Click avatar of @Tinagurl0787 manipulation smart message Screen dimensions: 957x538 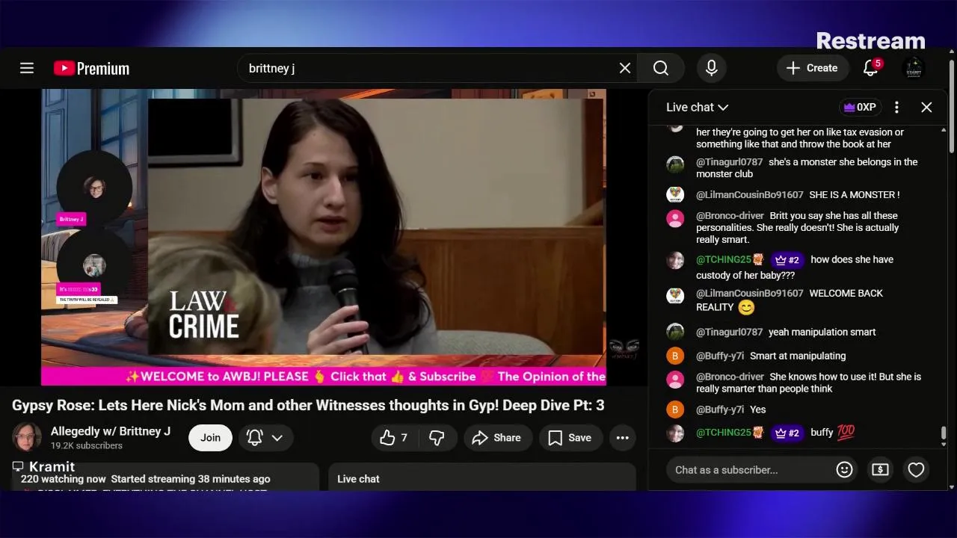pyautogui.click(x=675, y=332)
